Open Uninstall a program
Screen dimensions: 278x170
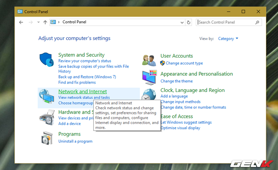click(75, 141)
